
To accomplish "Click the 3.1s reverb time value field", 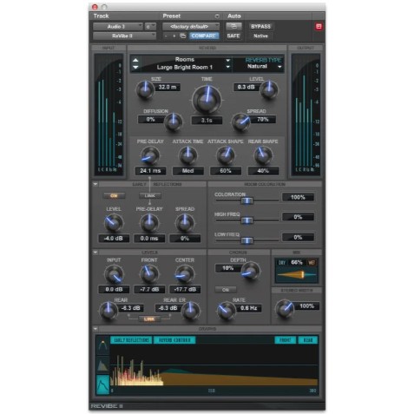I will 207,120.
